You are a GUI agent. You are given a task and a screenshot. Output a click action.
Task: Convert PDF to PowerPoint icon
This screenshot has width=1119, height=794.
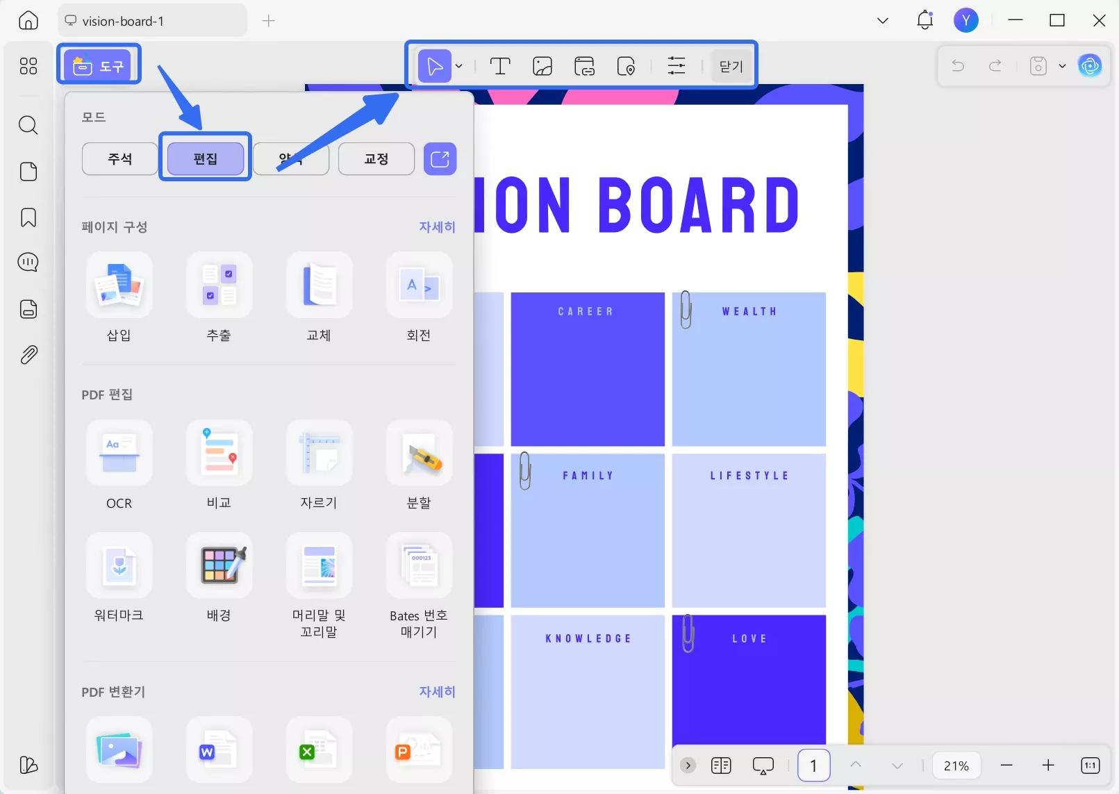click(x=420, y=750)
